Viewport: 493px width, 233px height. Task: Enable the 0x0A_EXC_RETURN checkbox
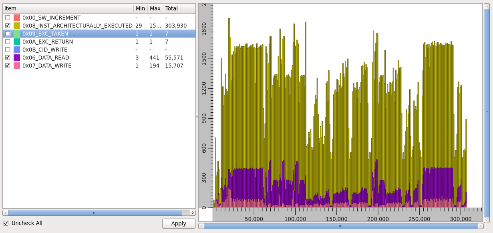pyautogui.click(x=8, y=42)
